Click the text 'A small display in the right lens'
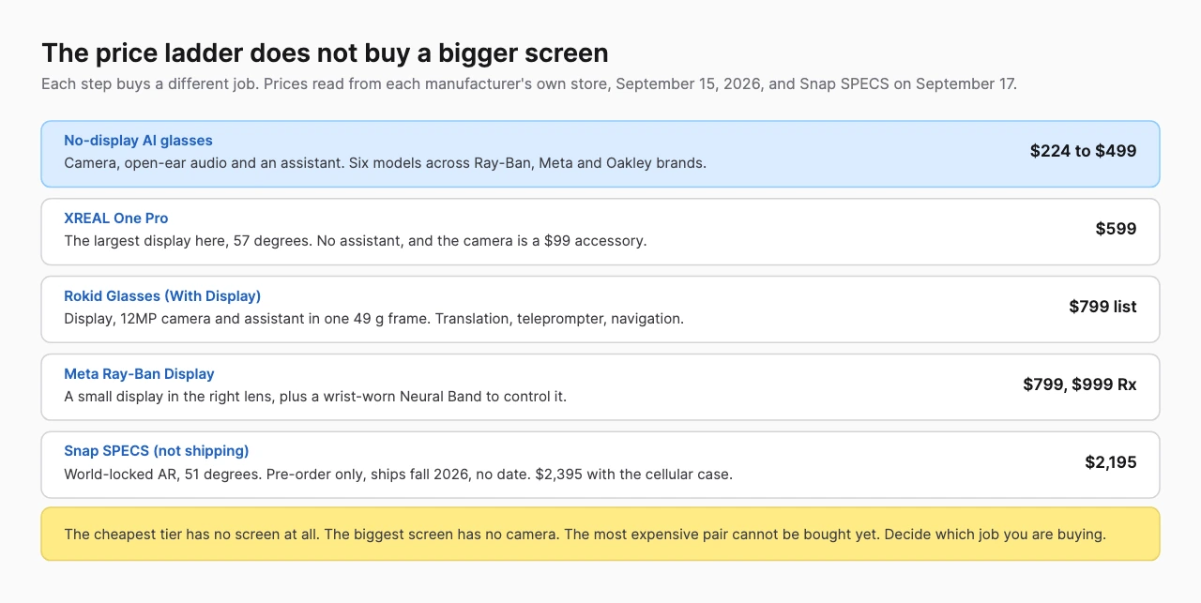 point(315,397)
